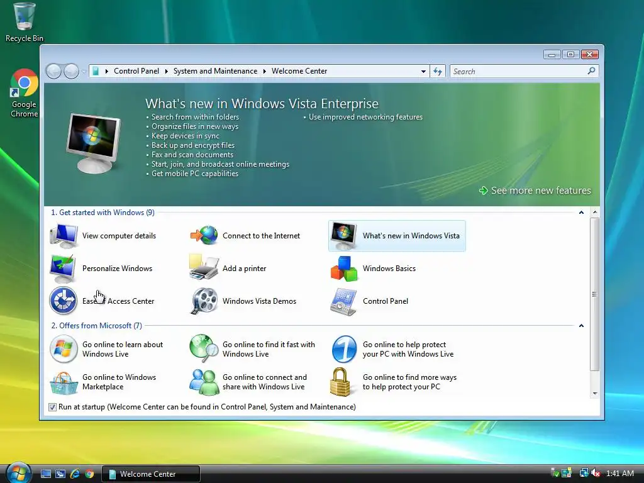Click protect your PC with Windows Live icon
Image resolution: width=644 pixels, height=483 pixels.
(344, 349)
